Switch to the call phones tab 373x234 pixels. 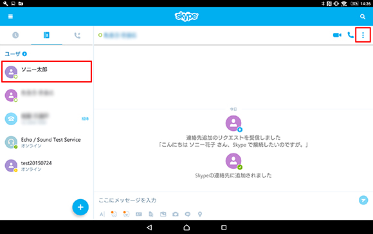pyautogui.click(x=77, y=35)
